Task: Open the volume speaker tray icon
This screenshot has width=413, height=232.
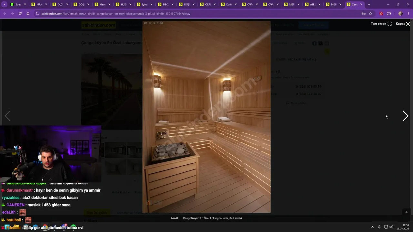Action: pyautogui.click(x=391, y=227)
